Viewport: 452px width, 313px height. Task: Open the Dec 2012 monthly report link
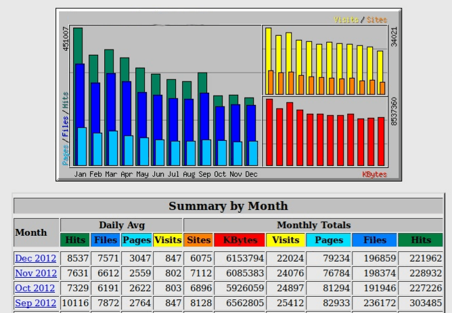[x=36, y=258]
